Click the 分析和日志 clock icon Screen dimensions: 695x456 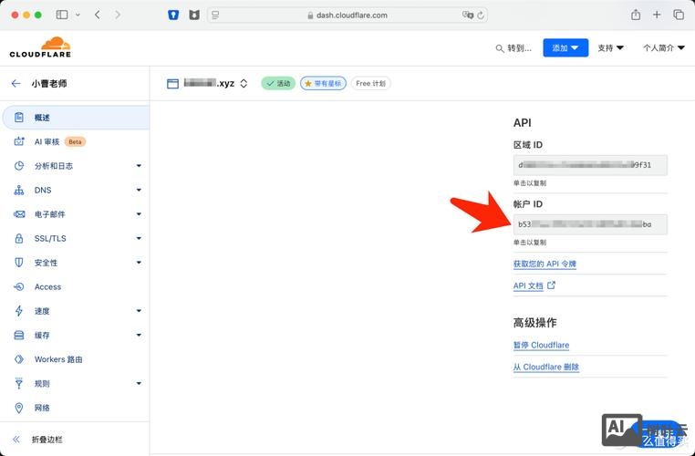18,166
